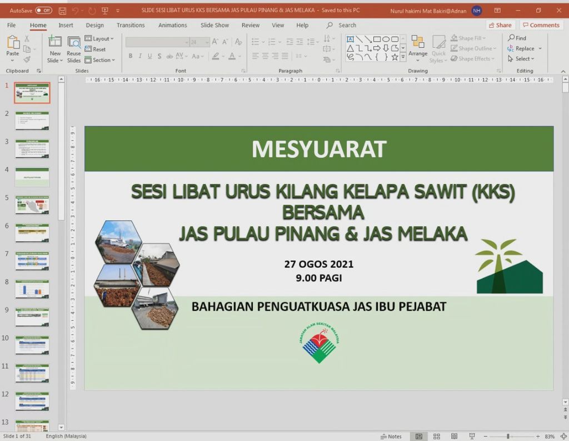Select slide 5 thumbnail
This screenshot has width=569, height=441.
tap(32, 205)
